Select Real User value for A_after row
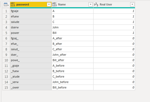The width and height of the screenshot is (150, 102). 114,38
